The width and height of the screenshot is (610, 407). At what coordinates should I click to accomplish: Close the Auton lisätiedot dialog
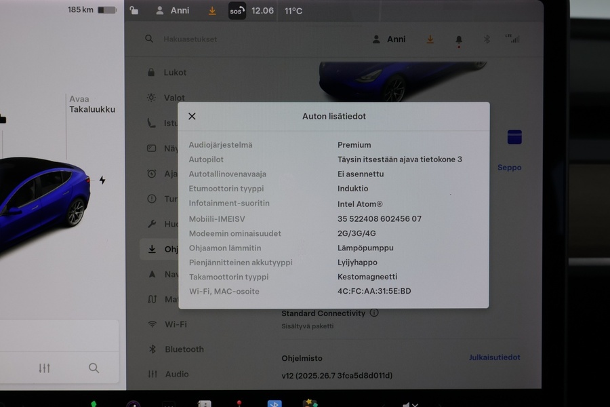(x=192, y=116)
